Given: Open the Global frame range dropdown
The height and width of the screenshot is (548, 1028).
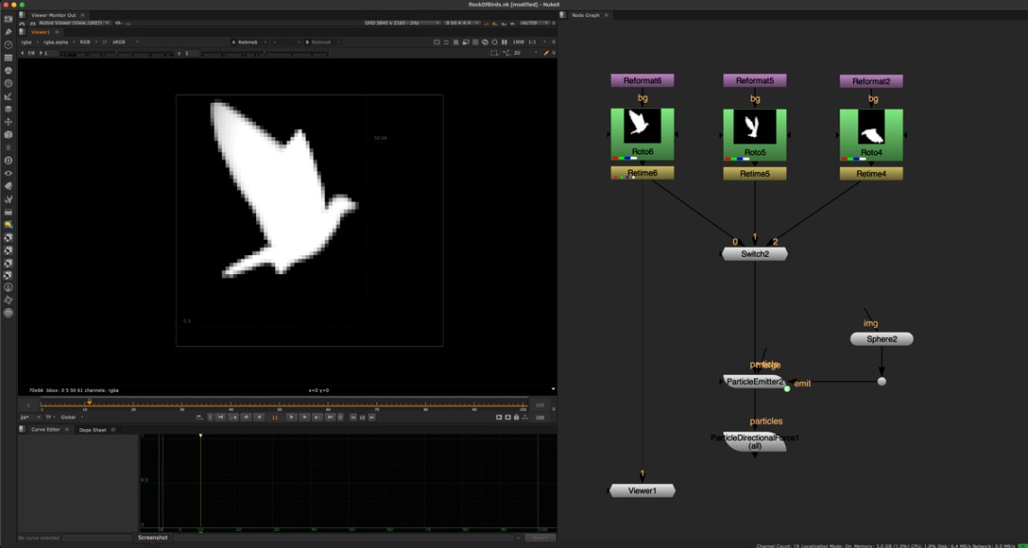Looking at the screenshot, I should [x=70, y=417].
